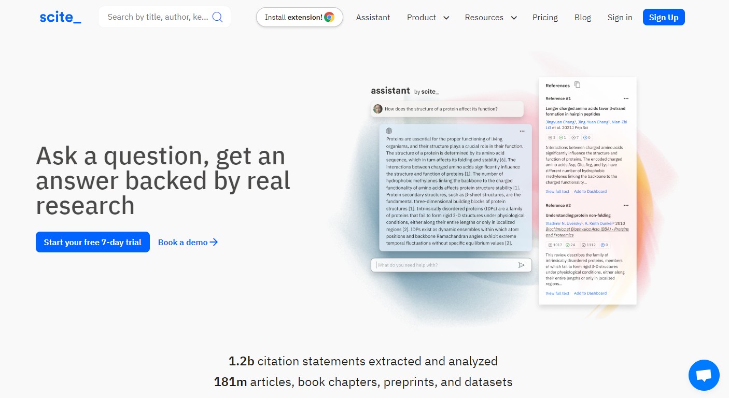Click the 'Reference #2' label
Image resolution: width=729 pixels, height=398 pixels.
coord(558,205)
